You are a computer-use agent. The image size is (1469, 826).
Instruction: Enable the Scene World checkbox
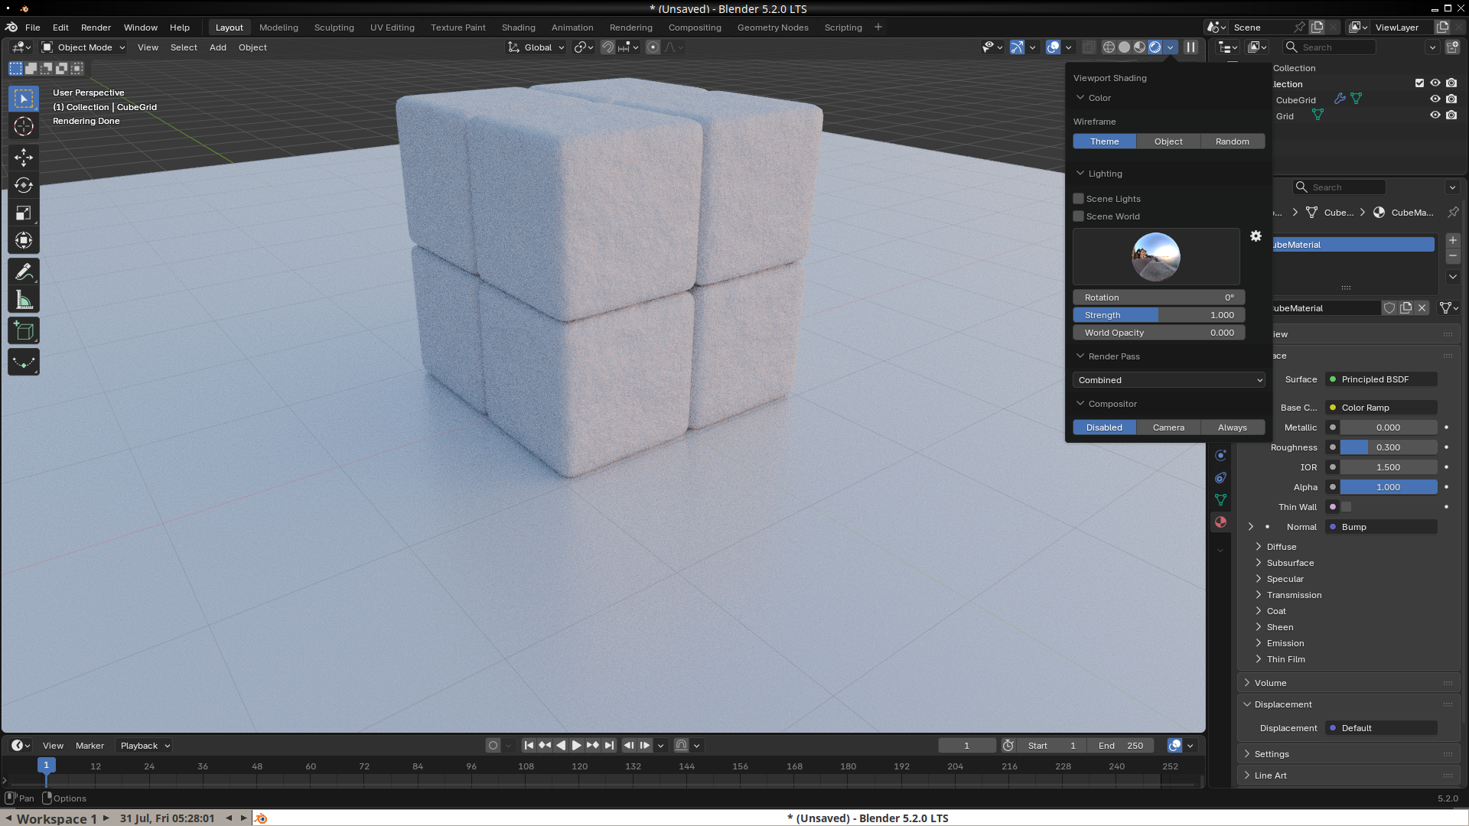tap(1079, 216)
